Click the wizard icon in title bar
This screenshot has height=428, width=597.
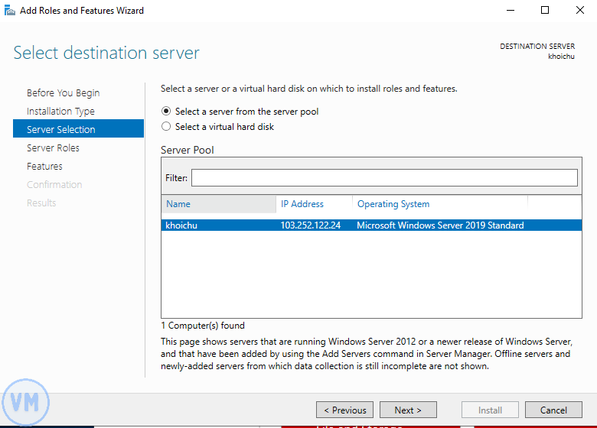point(9,11)
